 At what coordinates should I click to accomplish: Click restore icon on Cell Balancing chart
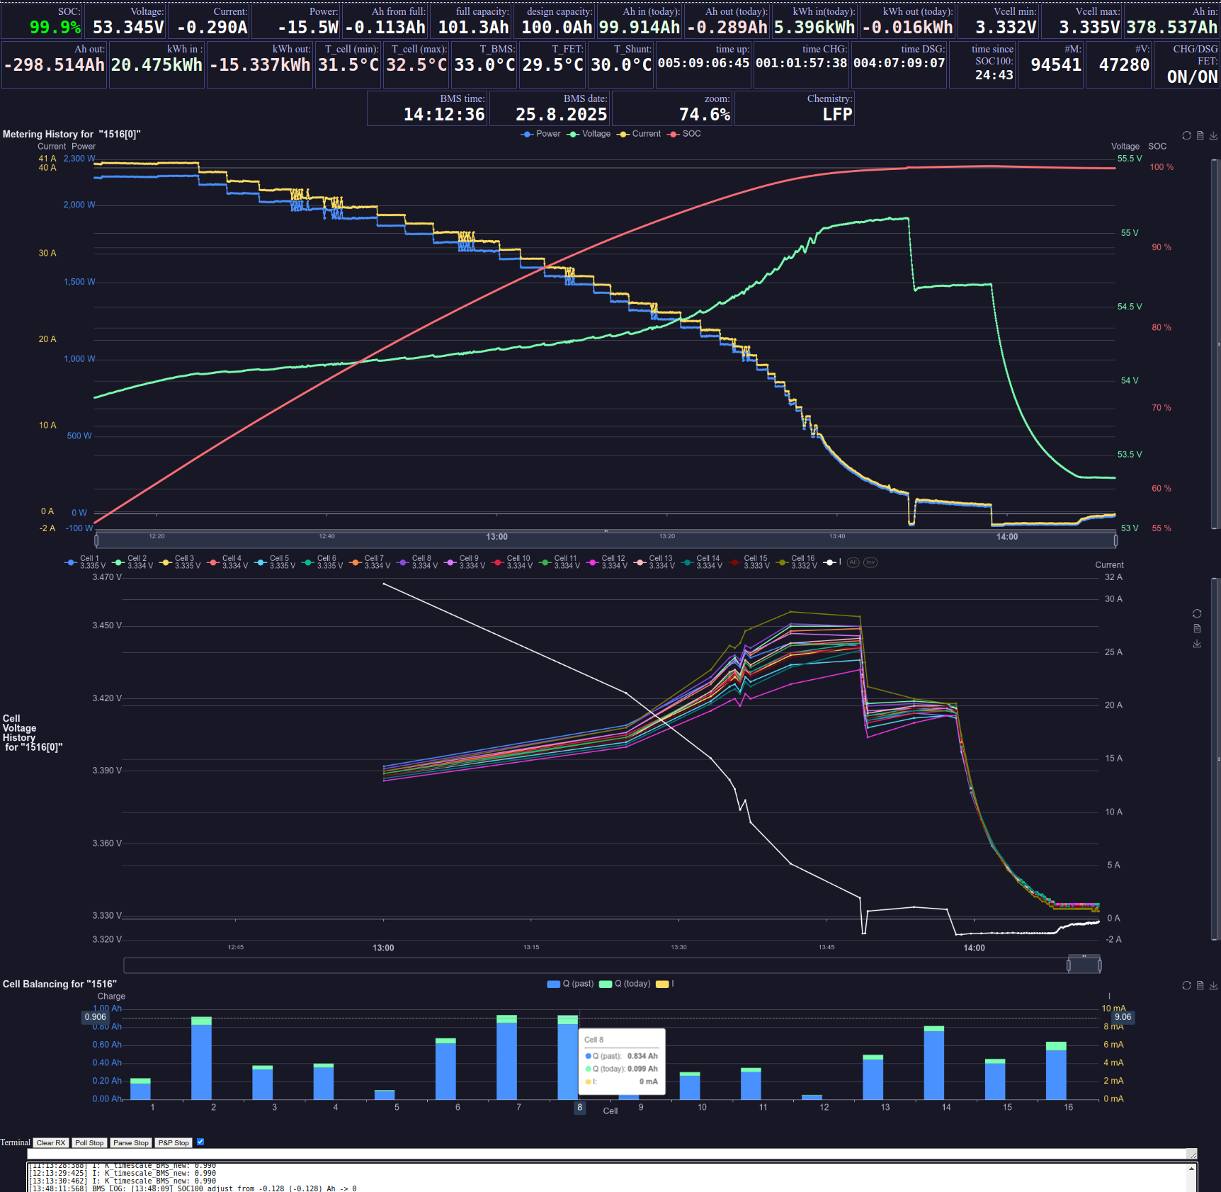click(x=1186, y=985)
